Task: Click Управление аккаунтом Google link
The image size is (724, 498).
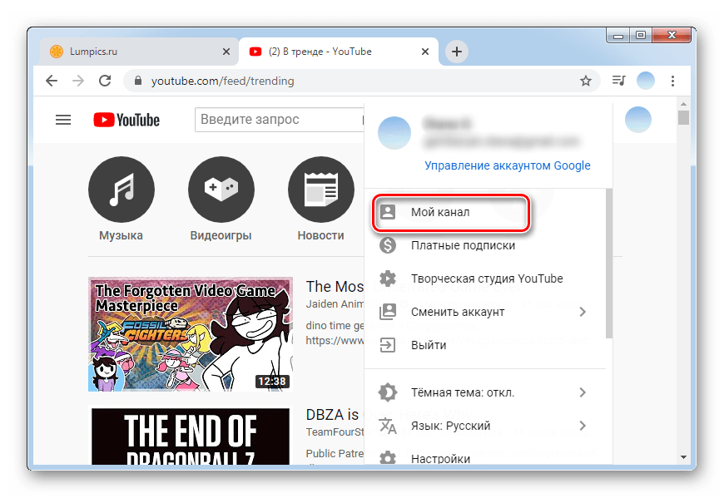Action: point(508,165)
